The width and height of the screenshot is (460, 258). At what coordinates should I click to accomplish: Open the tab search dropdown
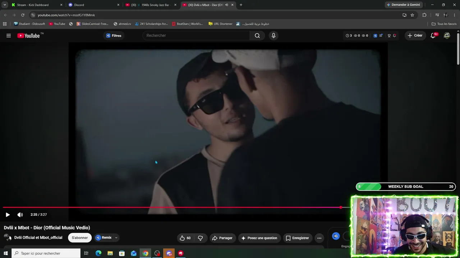pos(5,5)
